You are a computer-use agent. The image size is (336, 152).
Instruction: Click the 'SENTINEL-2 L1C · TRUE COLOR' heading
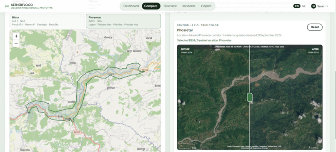pos(198,25)
